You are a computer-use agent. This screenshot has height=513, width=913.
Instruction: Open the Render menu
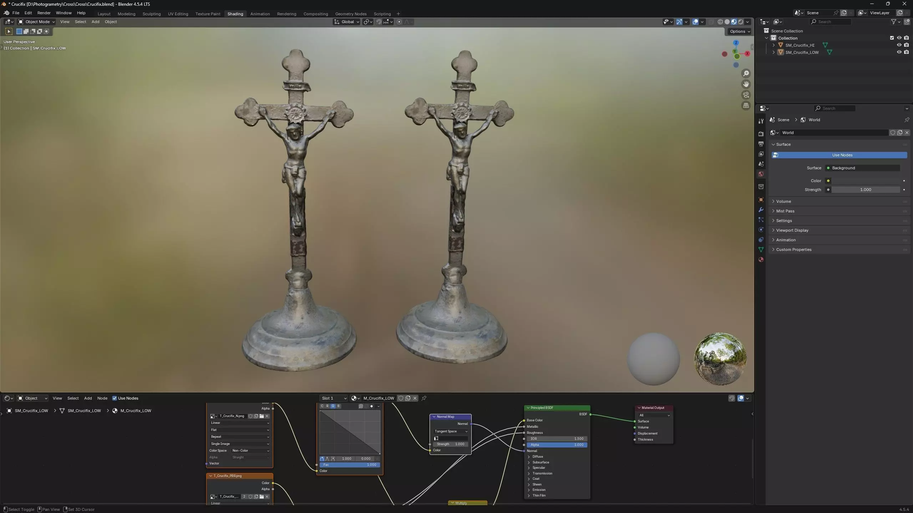[x=44, y=13]
